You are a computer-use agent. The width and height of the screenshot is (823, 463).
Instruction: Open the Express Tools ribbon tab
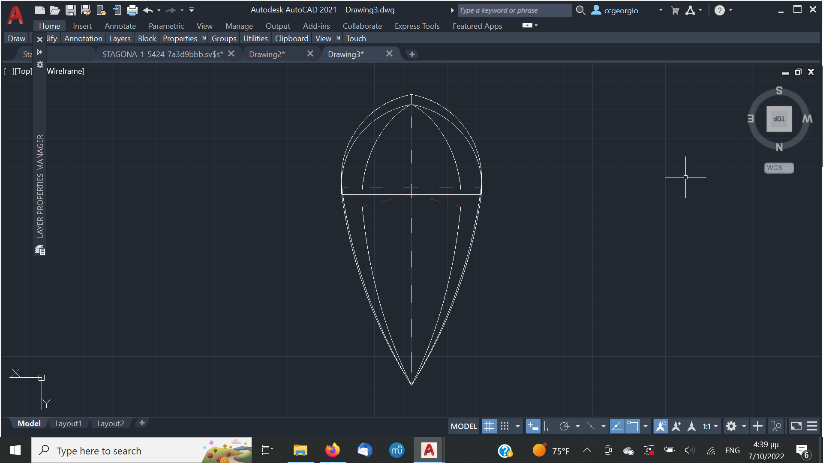point(417,26)
